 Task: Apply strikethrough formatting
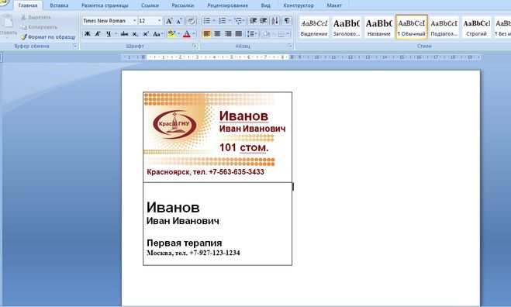[x=124, y=34]
